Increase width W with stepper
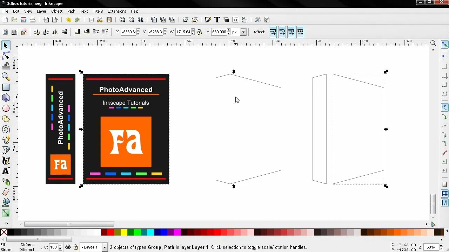Viewport: 449px width, 252px height. pos(193,30)
